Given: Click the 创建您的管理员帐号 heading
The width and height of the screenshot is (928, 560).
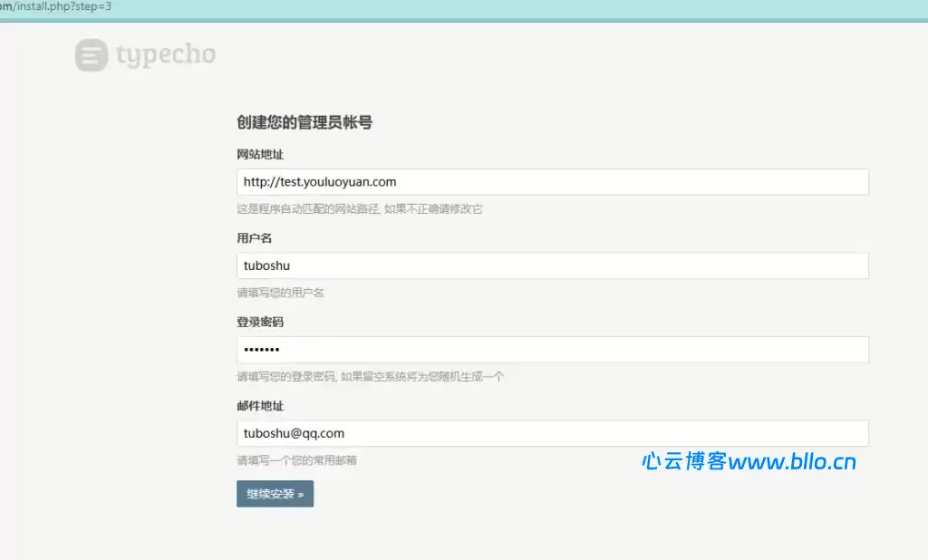Looking at the screenshot, I should click(304, 122).
